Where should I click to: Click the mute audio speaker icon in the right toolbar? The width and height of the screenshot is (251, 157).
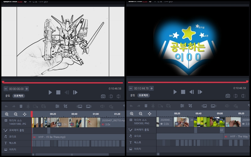pos(227,106)
